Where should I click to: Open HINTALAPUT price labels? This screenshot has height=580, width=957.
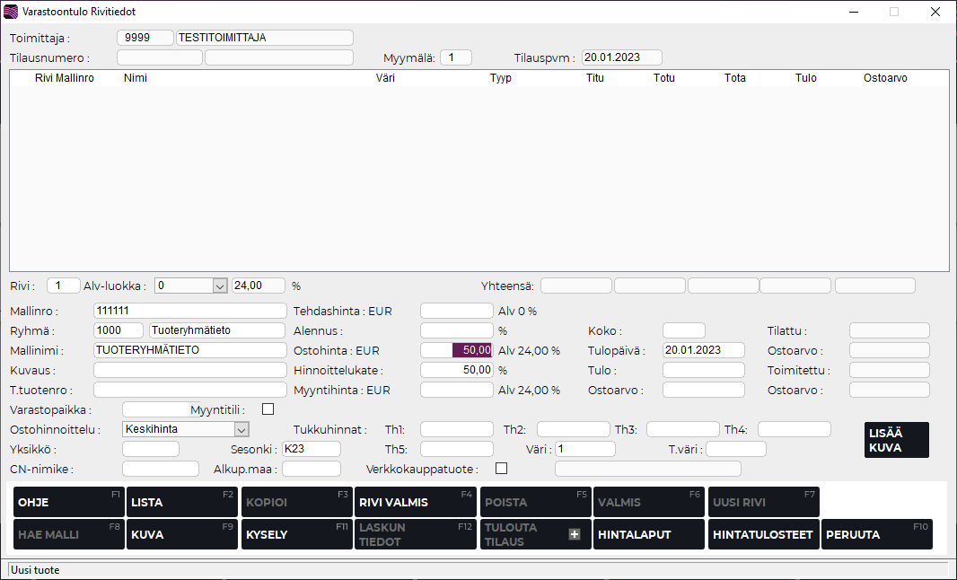(650, 534)
